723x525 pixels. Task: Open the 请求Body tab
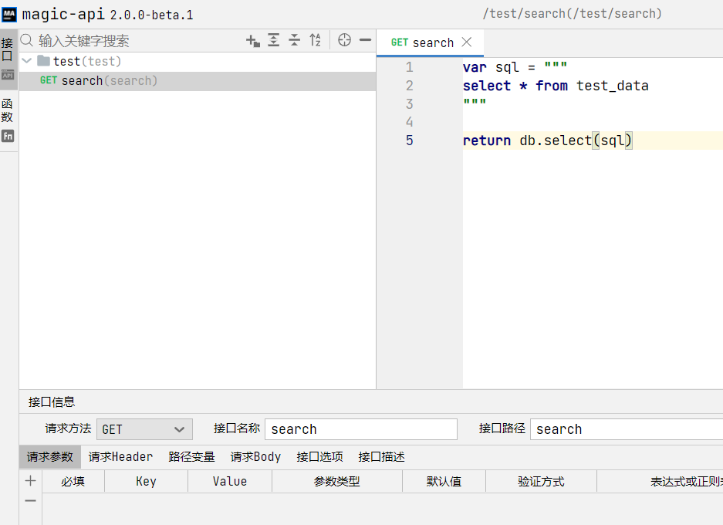coord(255,456)
